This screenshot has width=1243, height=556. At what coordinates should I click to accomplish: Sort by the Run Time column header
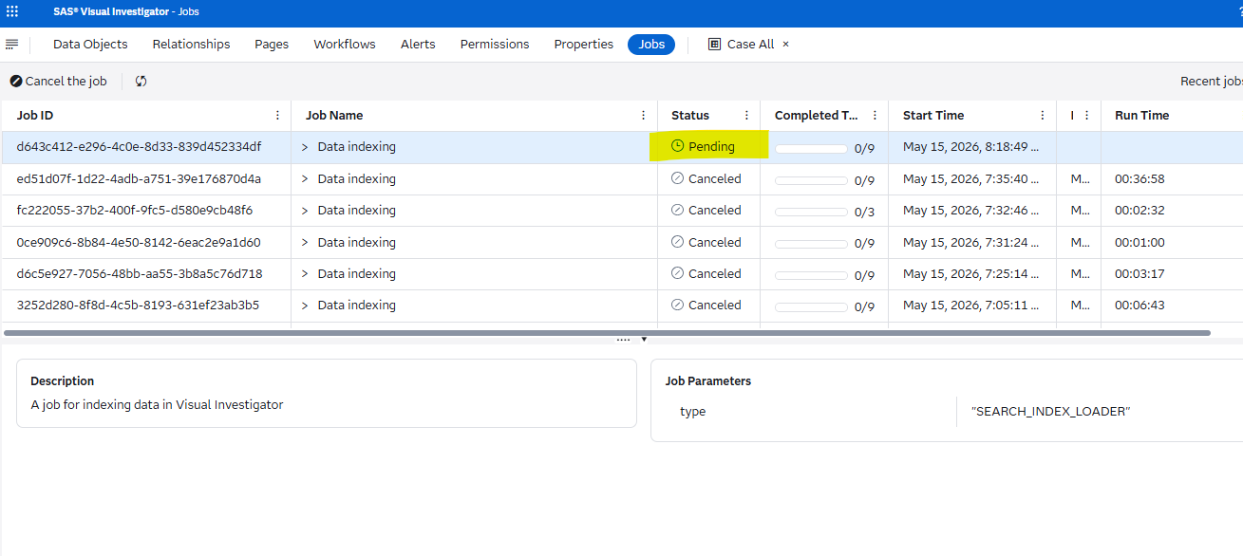point(1142,116)
